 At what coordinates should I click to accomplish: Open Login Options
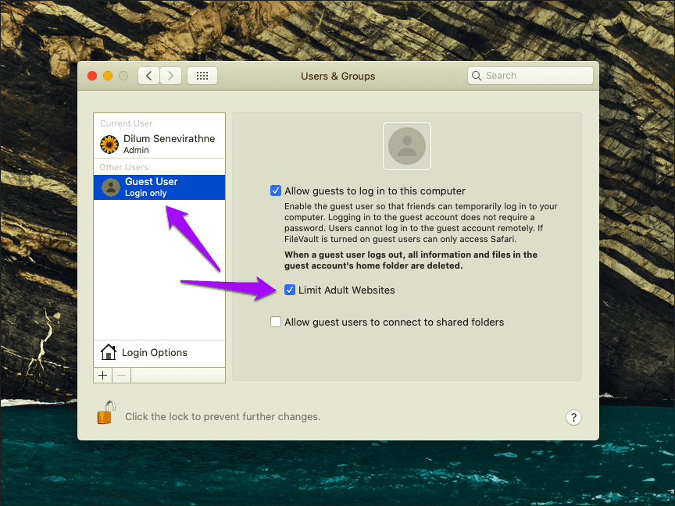click(x=159, y=353)
